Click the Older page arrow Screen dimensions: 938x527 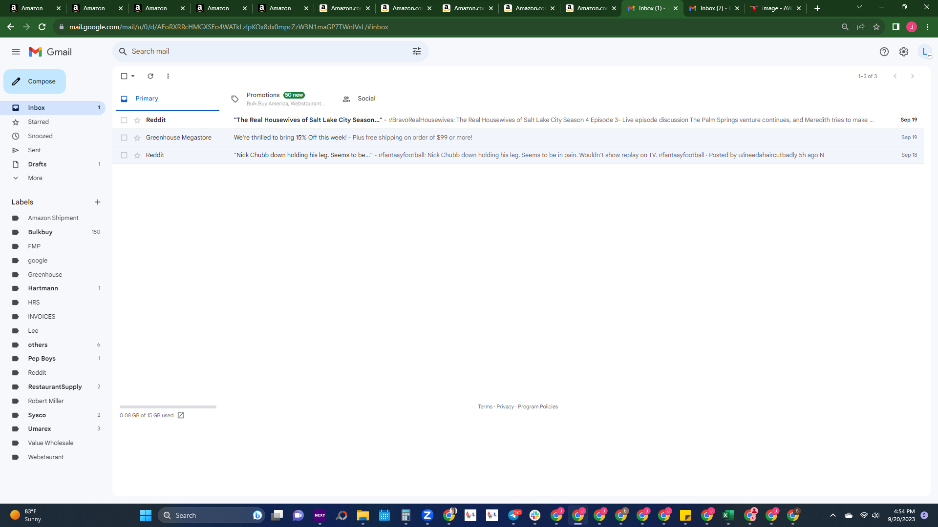tap(913, 76)
